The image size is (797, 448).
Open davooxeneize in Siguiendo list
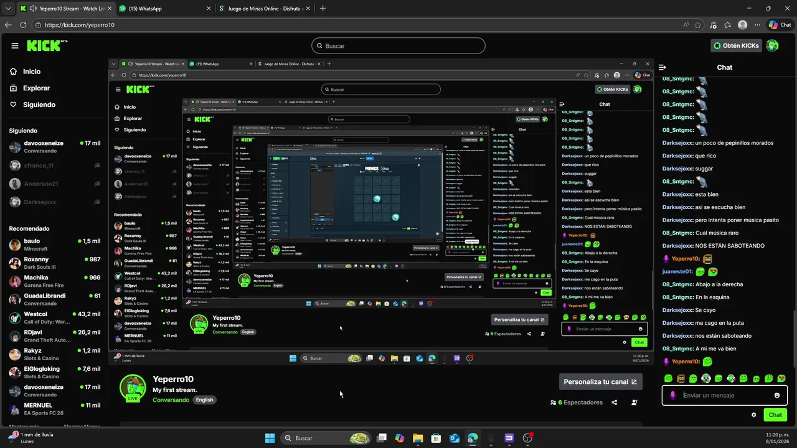(54, 147)
